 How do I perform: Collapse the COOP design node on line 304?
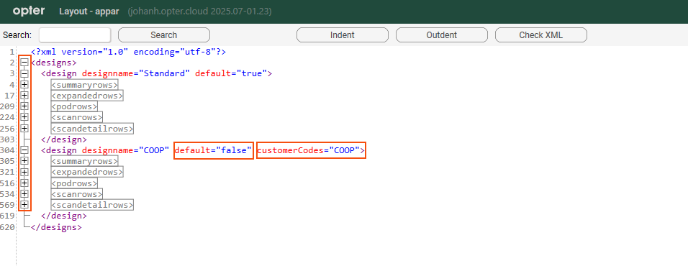(24, 150)
